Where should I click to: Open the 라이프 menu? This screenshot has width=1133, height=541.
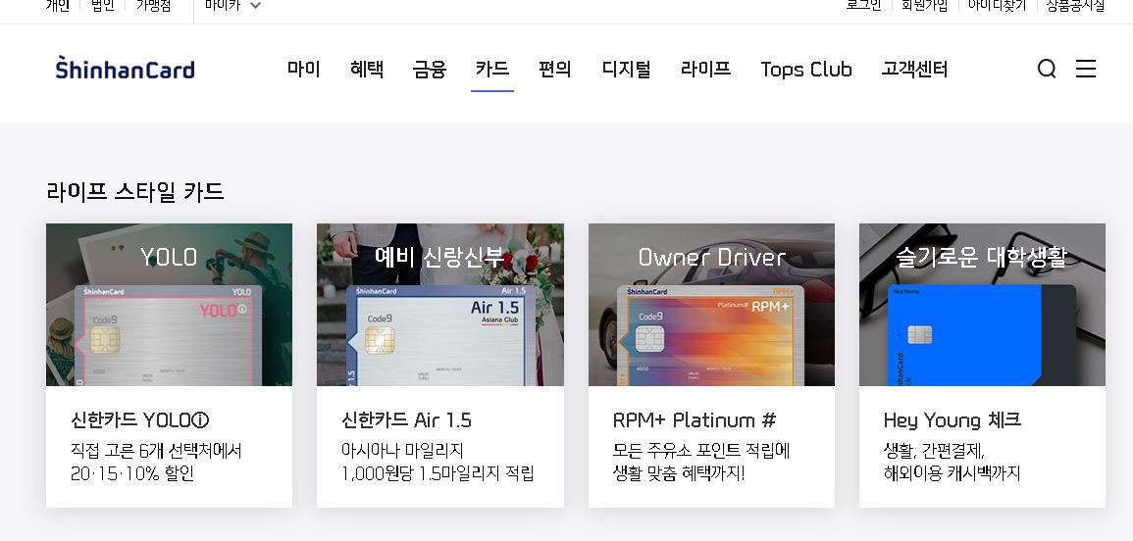click(705, 70)
